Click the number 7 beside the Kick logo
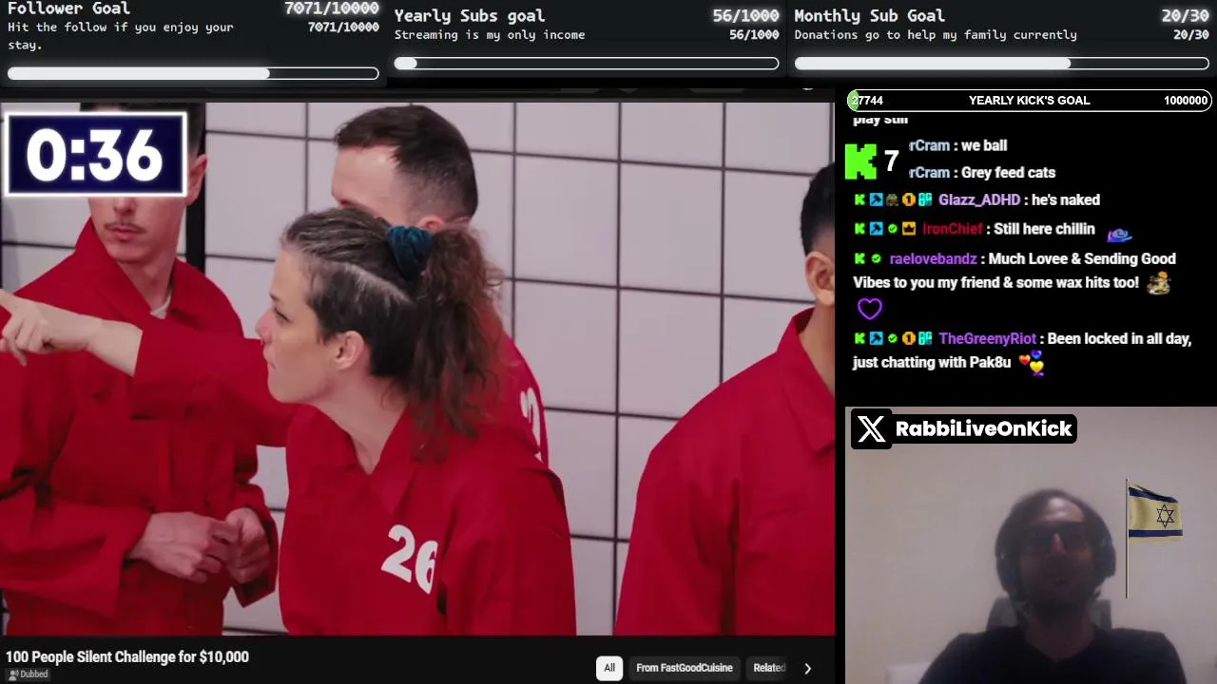1217x684 pixels. pos(891,161)
